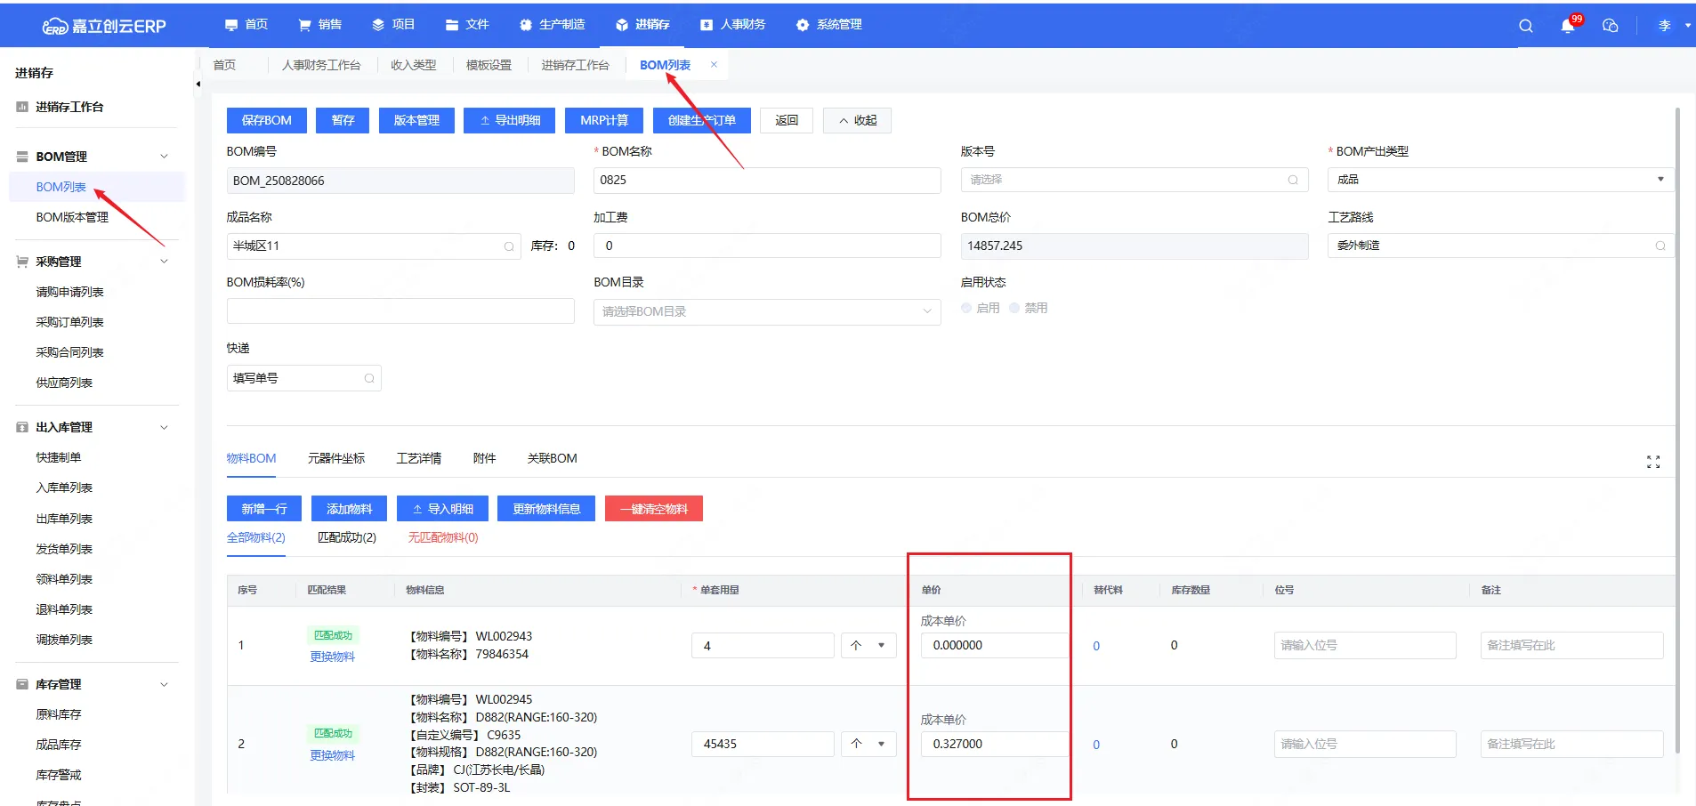The image size is (1696, 806).
Task: Select the 启用 radio button
Action: tap(966, 308)
